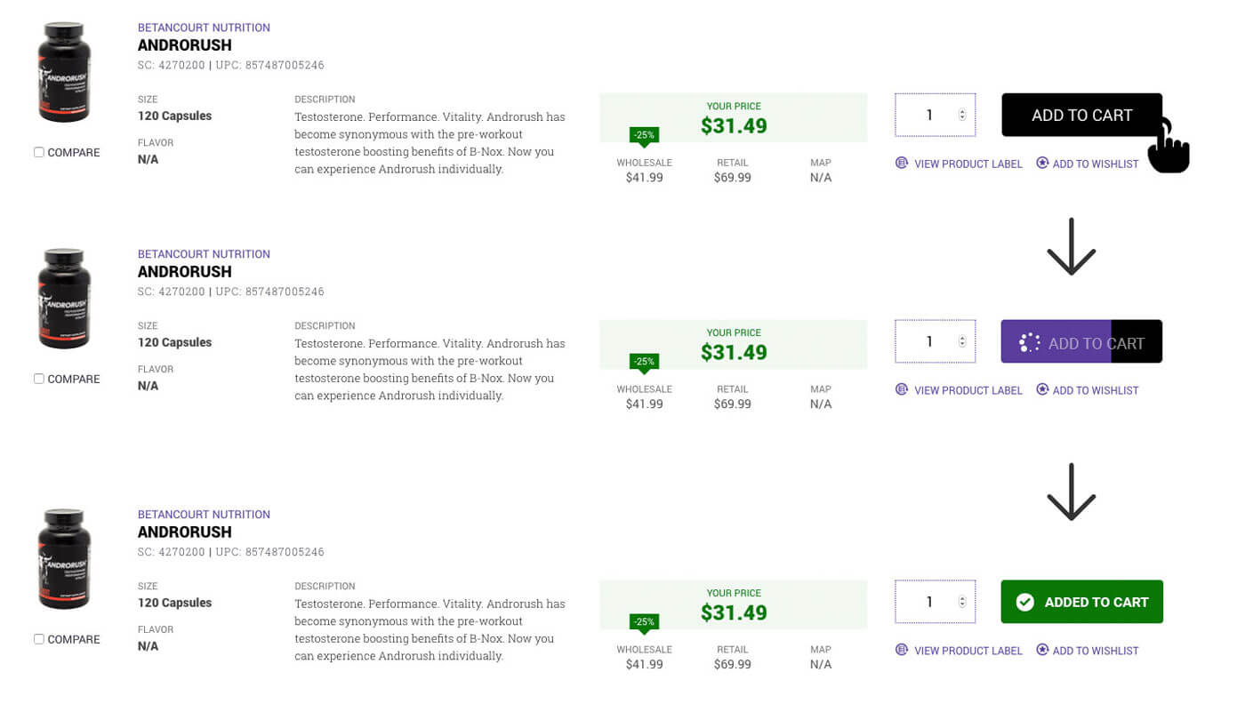
Task: Click quantity stepper arrows beside the black cart button
Action: (x=962, y=115)
